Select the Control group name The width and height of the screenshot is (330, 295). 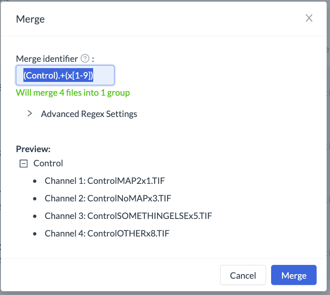48,163
